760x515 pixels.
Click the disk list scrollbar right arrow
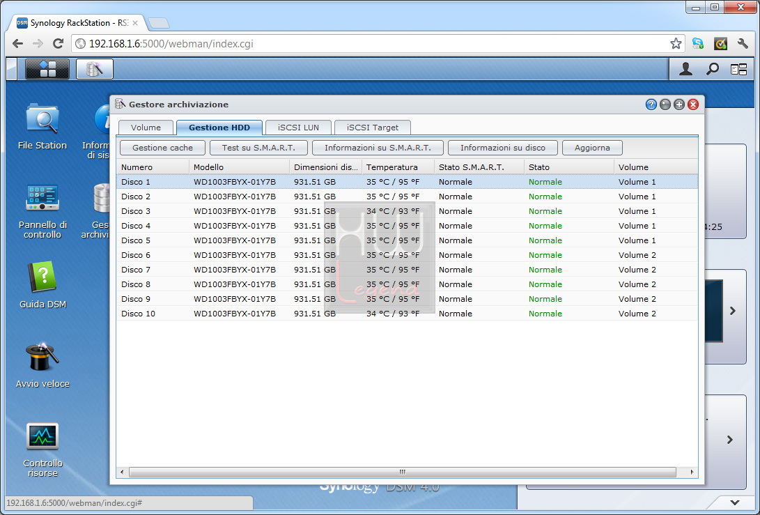coord(692,472)
